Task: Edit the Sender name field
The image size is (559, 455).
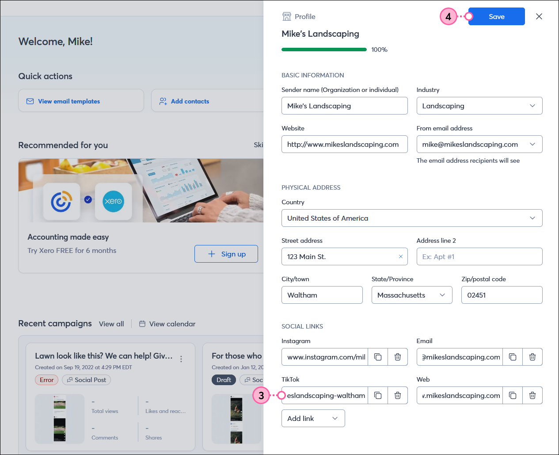Action: pos(345,106)
